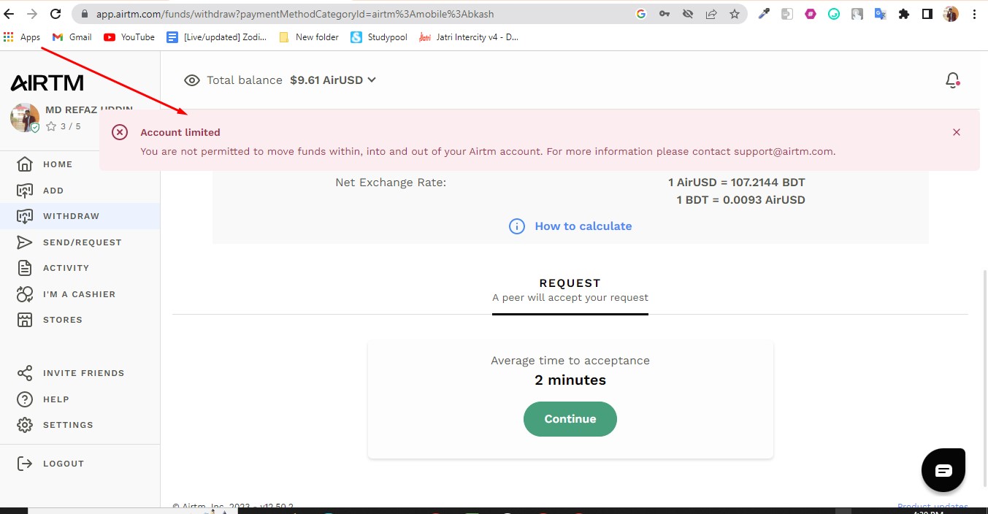Open the Extensions puzzle-piece menu
The height and width of the screenshot is (514, 988).
coord(904,14)
